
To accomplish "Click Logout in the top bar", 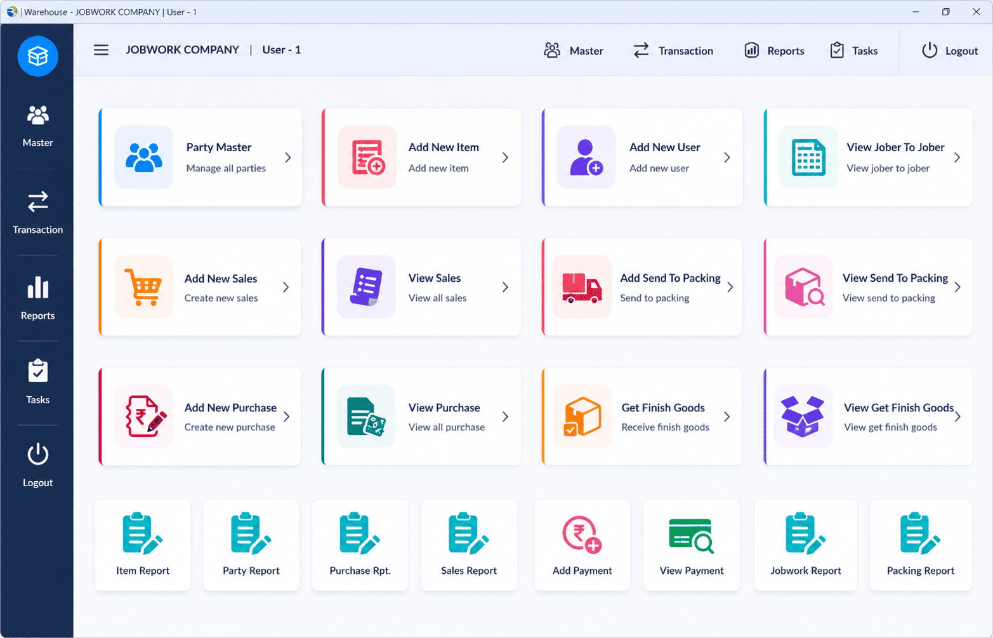I will [950, 51].
